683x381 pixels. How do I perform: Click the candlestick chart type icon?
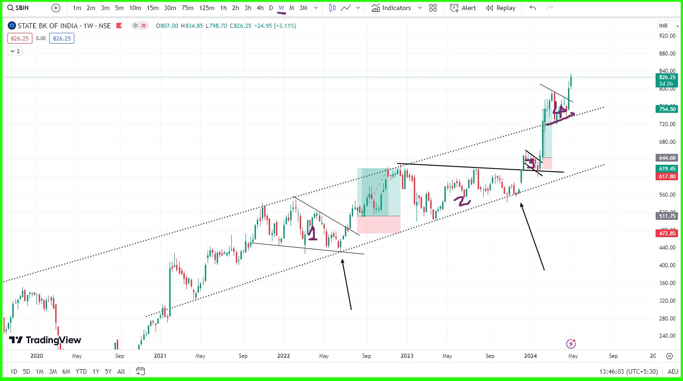pos(332,8)
